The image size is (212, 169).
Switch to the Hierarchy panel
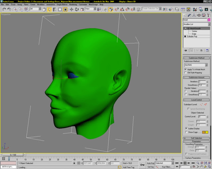click(194, 15)
